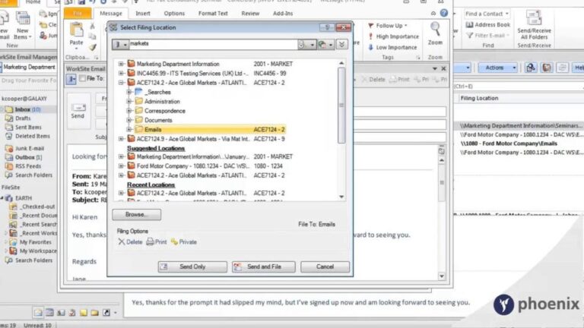The image size is (584, 328).
Task: Click the Paste icon in the ribbon
Action: [x=76, y=32]
